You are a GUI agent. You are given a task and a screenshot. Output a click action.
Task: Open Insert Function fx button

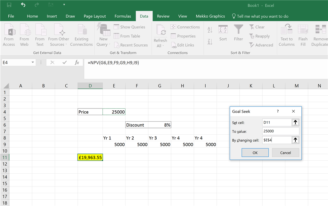coord(77,62)
